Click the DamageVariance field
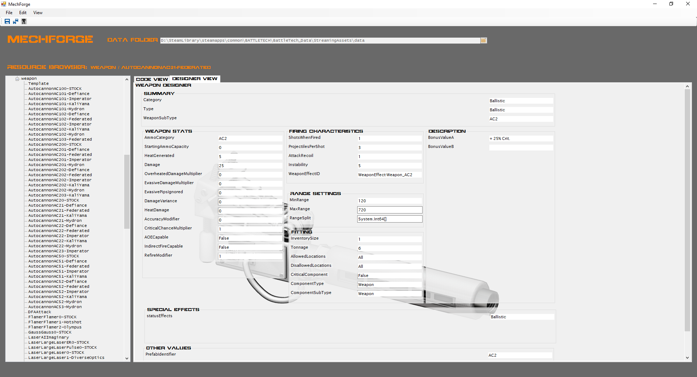The image size is (697, 377). (x=250, y=202)
